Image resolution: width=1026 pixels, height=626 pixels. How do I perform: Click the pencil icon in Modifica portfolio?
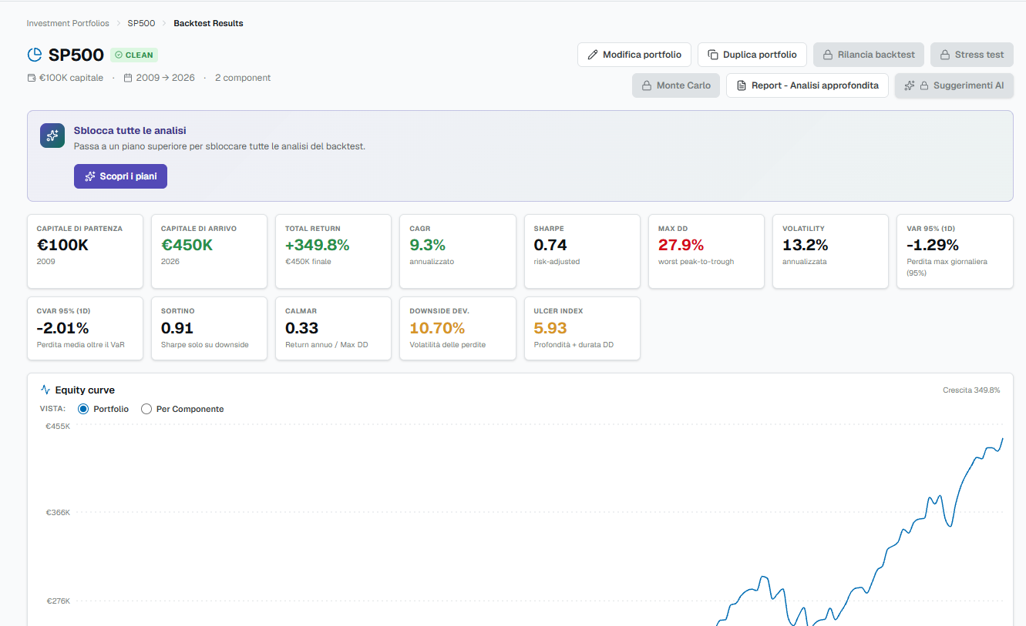(x=593, y=55)
